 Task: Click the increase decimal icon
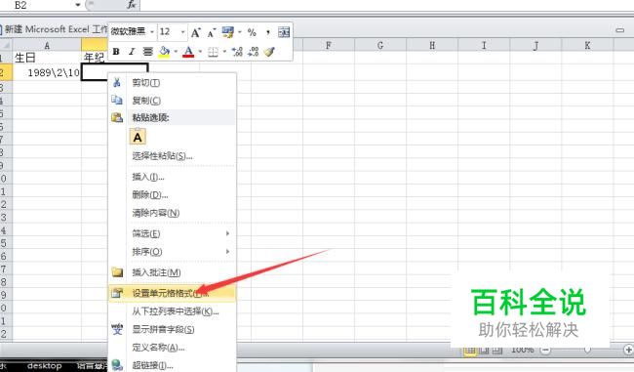237,52
